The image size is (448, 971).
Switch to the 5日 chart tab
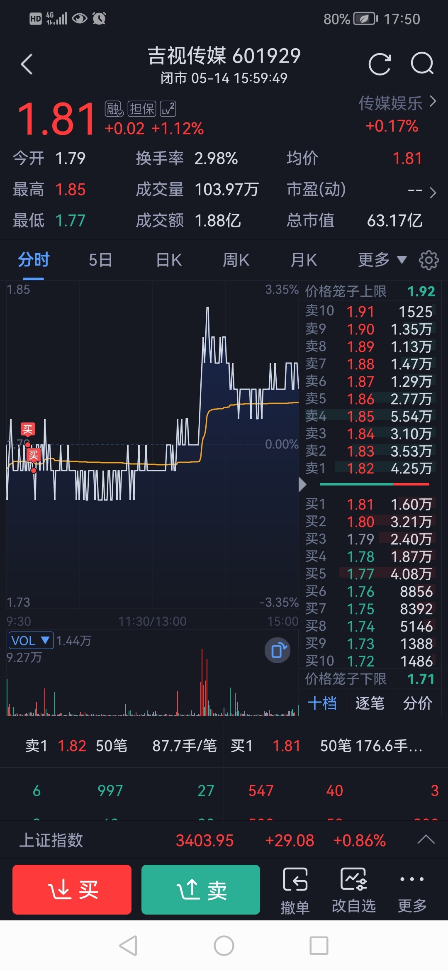tap(100, 260)
